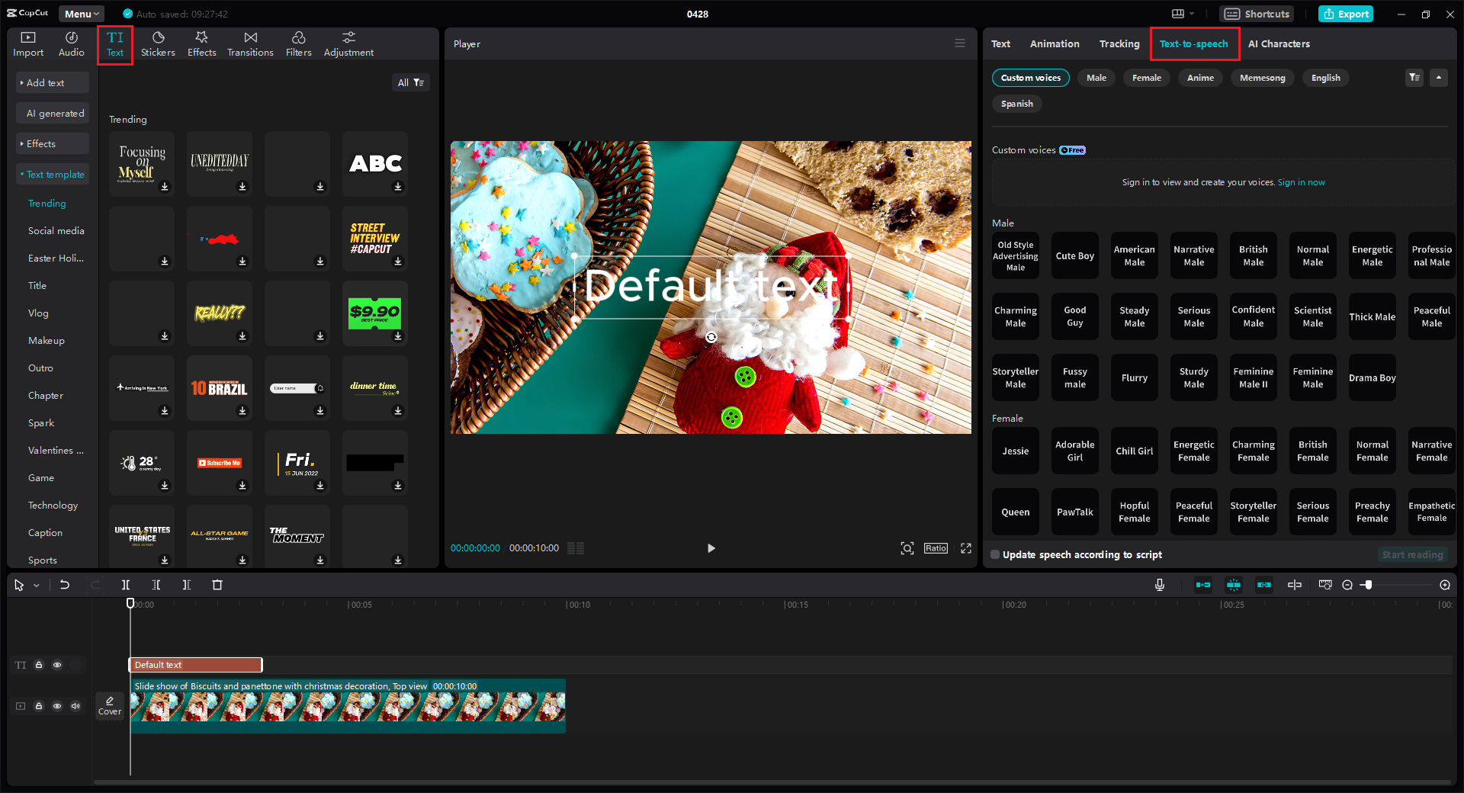The height and width of the screenshot is (793, 1464).
Task: Open the Filters tab
Action: (299, 44)
